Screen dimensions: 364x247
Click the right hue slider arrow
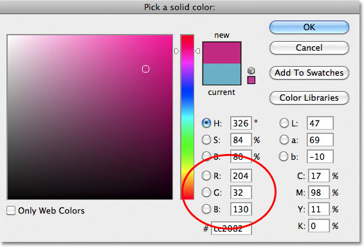click(197, 51)
